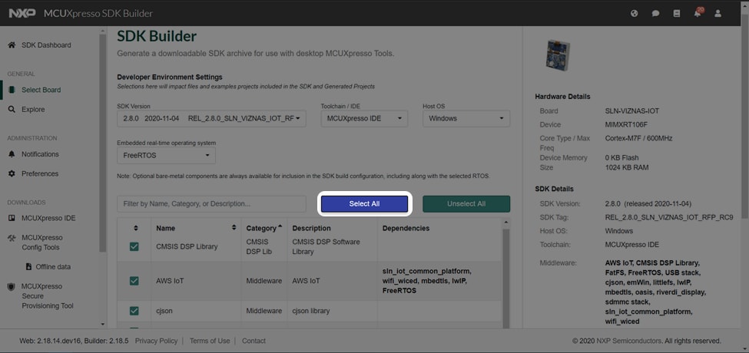Click the globe language icon in header
Image resolution: width=749 pixels, height=353 pixels.
click(635, 13)
